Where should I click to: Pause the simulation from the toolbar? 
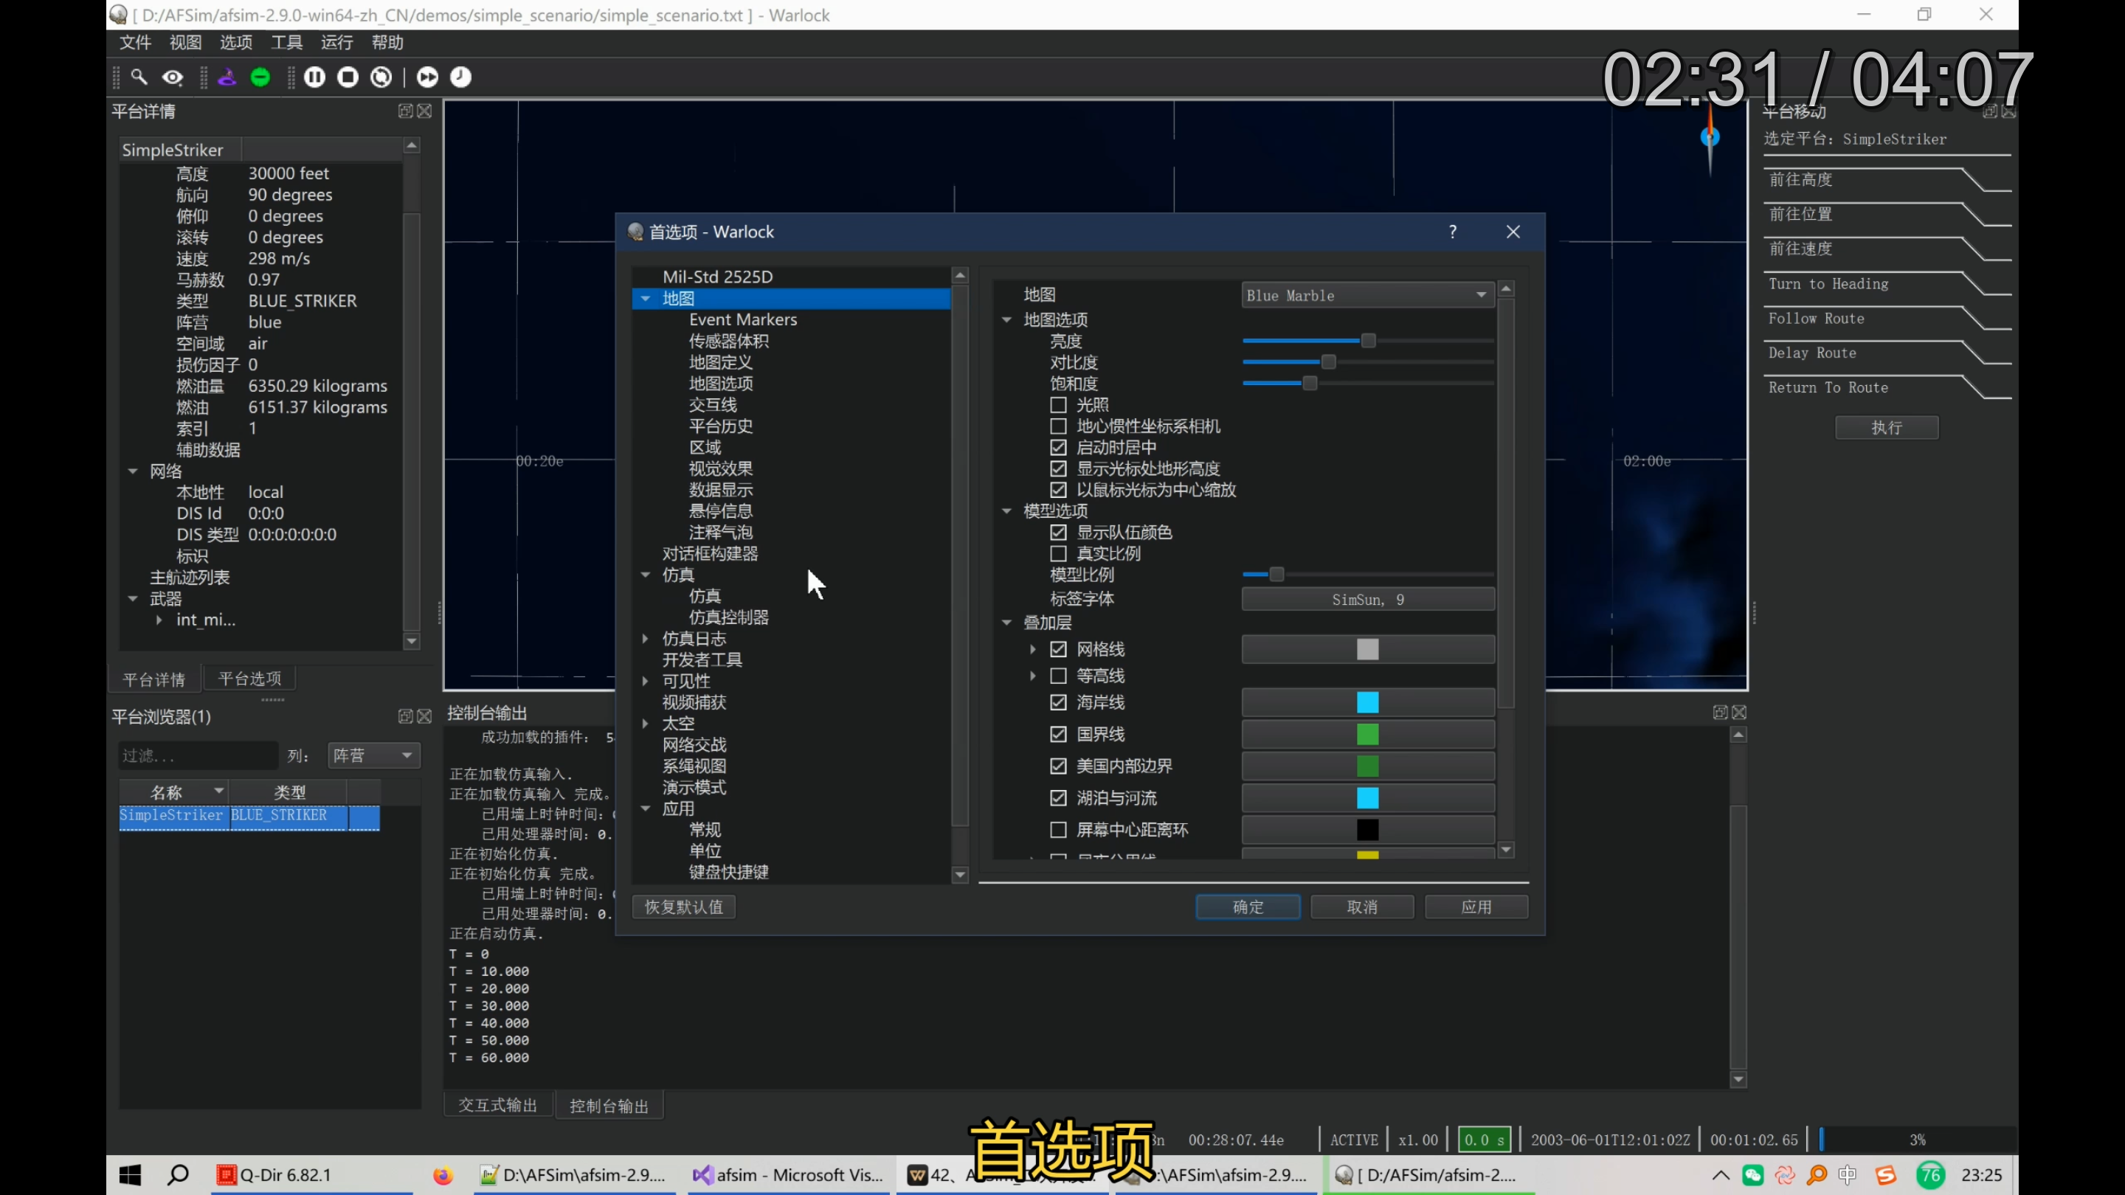[x=314, y=77]
